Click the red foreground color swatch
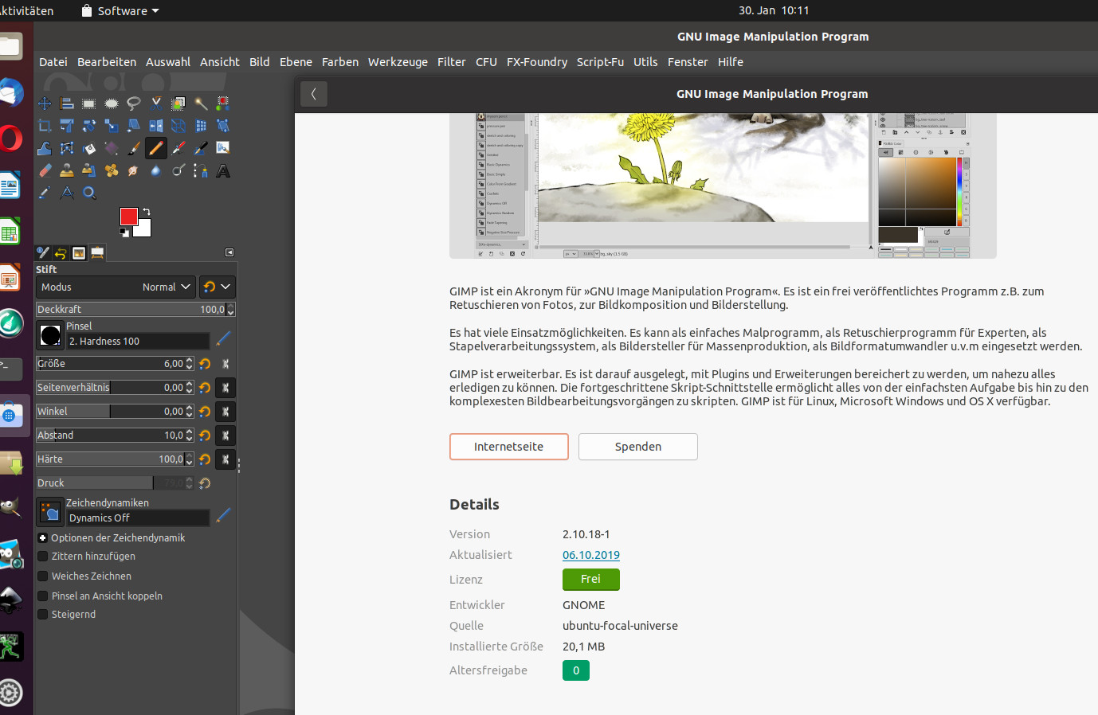1098x715 pixels. pyautogui.click(x=128, y=217)
